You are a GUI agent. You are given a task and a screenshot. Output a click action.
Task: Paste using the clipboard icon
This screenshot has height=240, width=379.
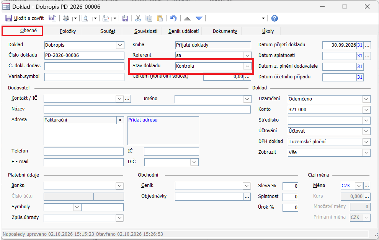(160, 18)
